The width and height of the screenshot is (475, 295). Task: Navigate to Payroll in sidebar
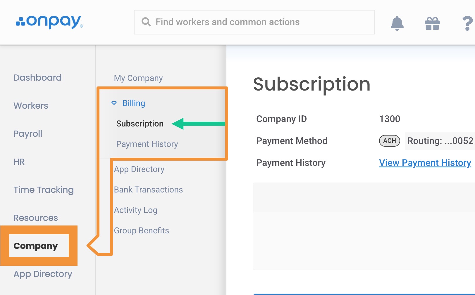click(28, 134)
